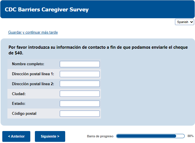Image resolution: width=195 pixels, height=143 pixels.
Task: Click the 'Estado:' label text
Action: click(19, 104)
